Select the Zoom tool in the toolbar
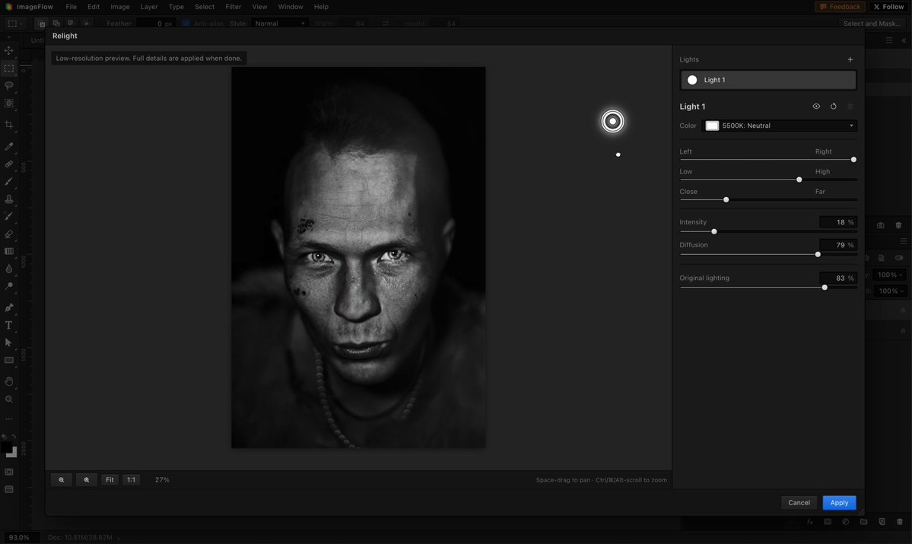This screenshot has width=912, height=544. pos(8,399)
